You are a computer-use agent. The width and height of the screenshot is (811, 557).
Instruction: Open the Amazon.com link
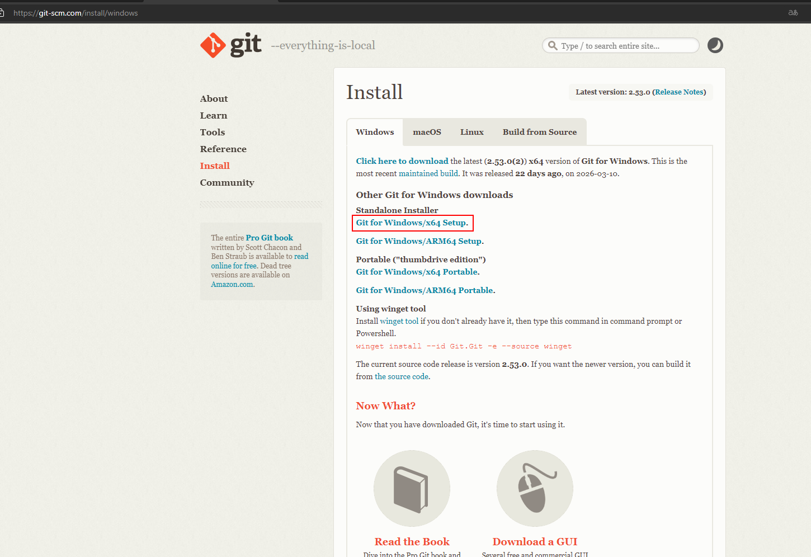coord(232,284)
